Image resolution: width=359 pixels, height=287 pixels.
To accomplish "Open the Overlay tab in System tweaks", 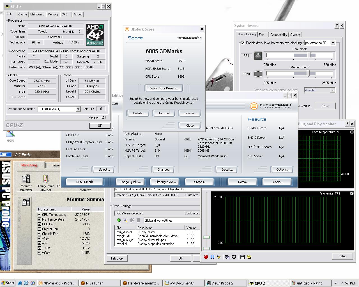I will (295, 35).
